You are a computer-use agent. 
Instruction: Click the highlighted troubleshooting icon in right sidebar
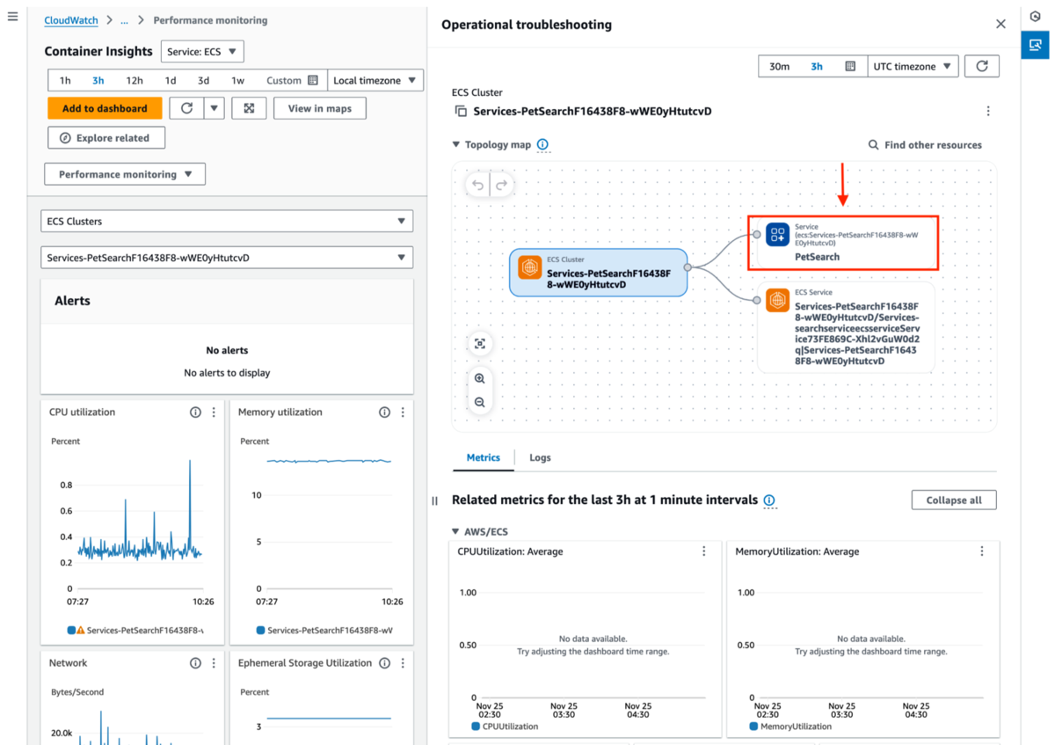click(x=1035, y=43)
